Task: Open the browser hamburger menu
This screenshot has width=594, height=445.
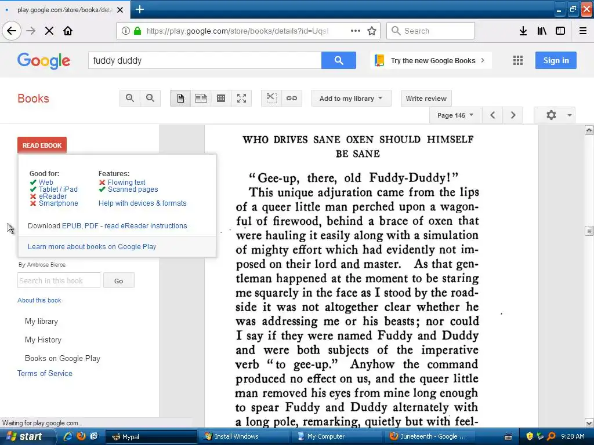Action: coord(583,31)
